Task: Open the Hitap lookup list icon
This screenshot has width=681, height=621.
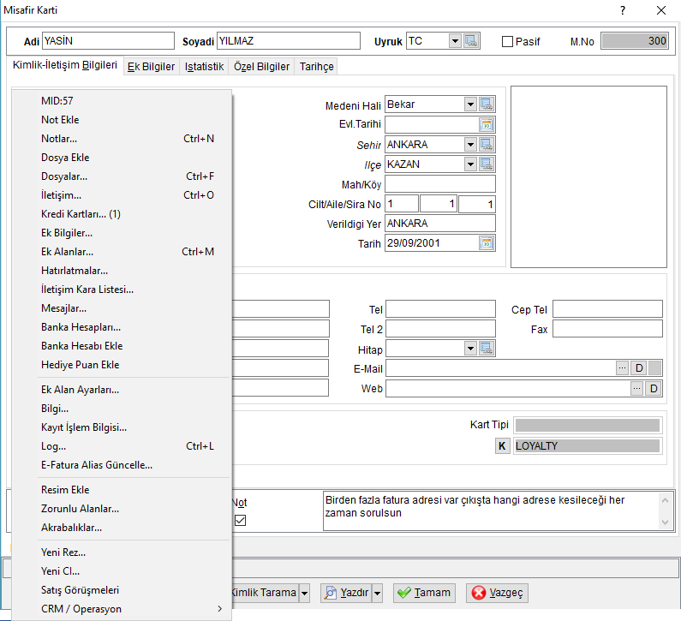Action: coord(487,349)
